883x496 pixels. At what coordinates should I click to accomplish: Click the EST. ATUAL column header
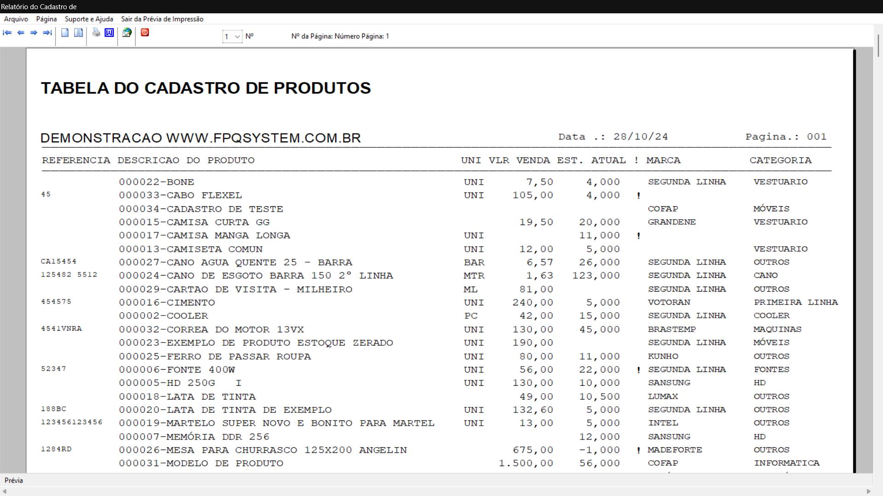click(x=591, y=160)
